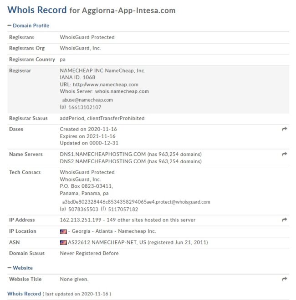Click the US flag icon in IP Location row
Viewport: 296px width, 300px height.
63,232
